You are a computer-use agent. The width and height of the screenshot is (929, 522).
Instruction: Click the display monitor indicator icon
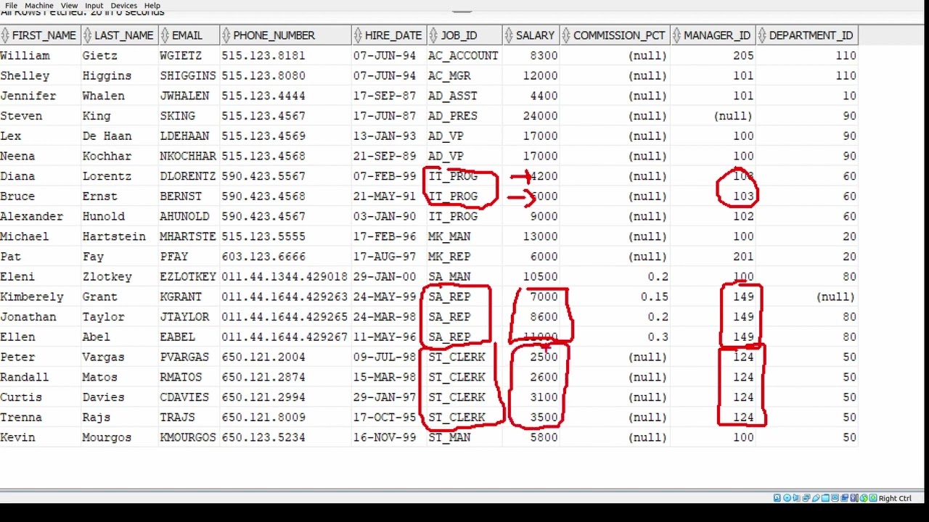click(x=835, y=498)
